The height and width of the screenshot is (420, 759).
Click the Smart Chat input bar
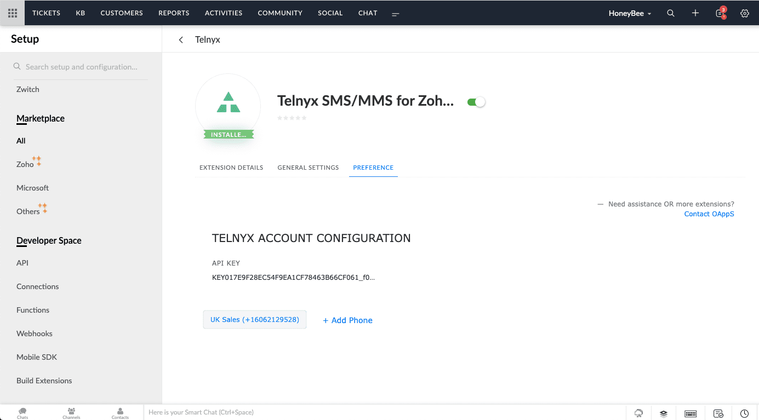coord(385,412)
